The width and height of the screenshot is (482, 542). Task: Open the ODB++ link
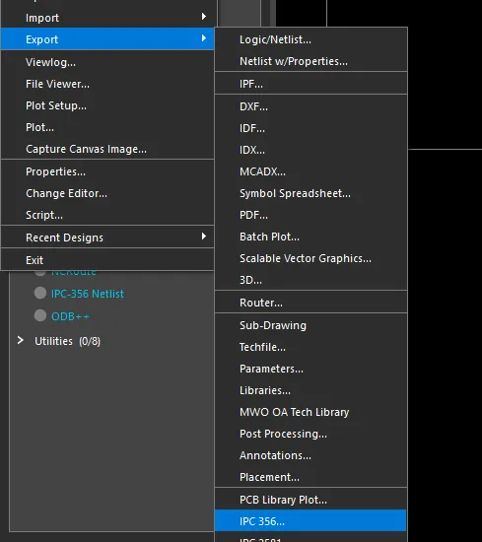pos(70,316)
